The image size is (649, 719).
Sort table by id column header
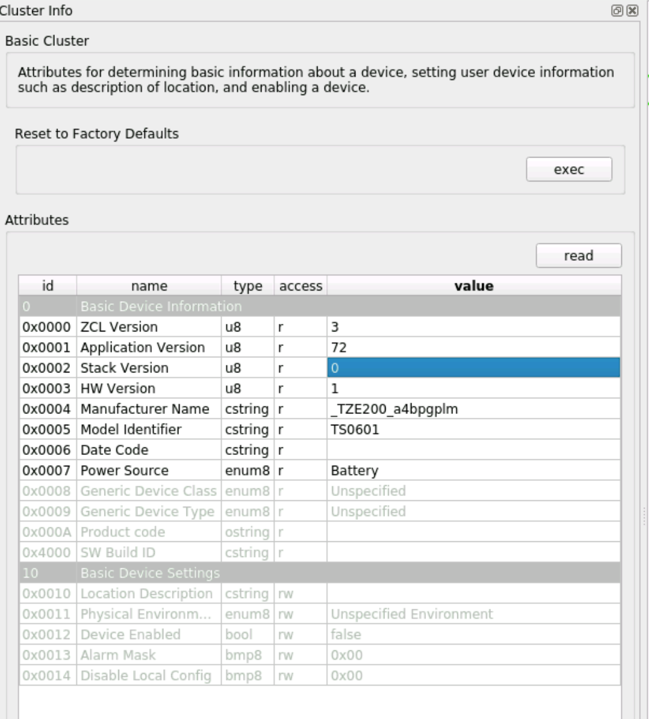pyautogui.click(x=48, y=285)
